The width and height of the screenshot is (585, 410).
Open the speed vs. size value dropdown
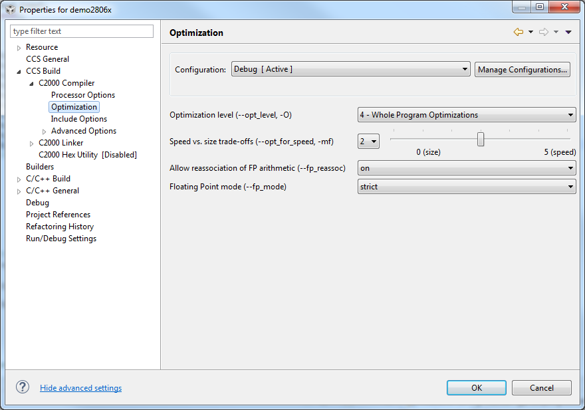pyautogui.click(x=368, y=142)
